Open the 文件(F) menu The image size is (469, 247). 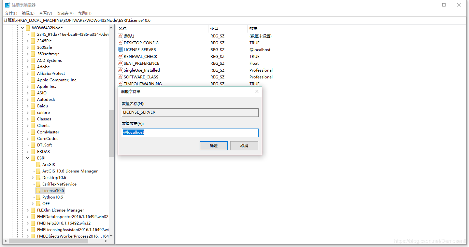(11, 13)
